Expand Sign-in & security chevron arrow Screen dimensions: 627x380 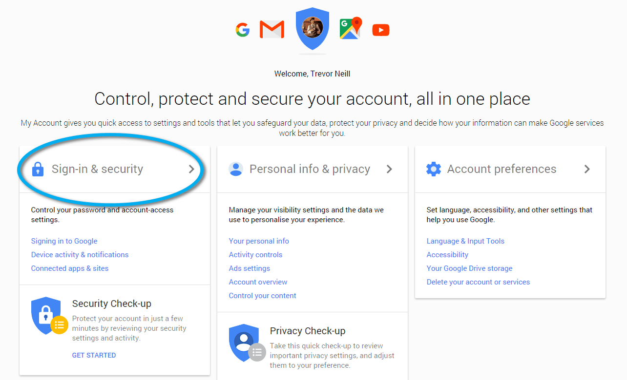[x=191, y=169]
